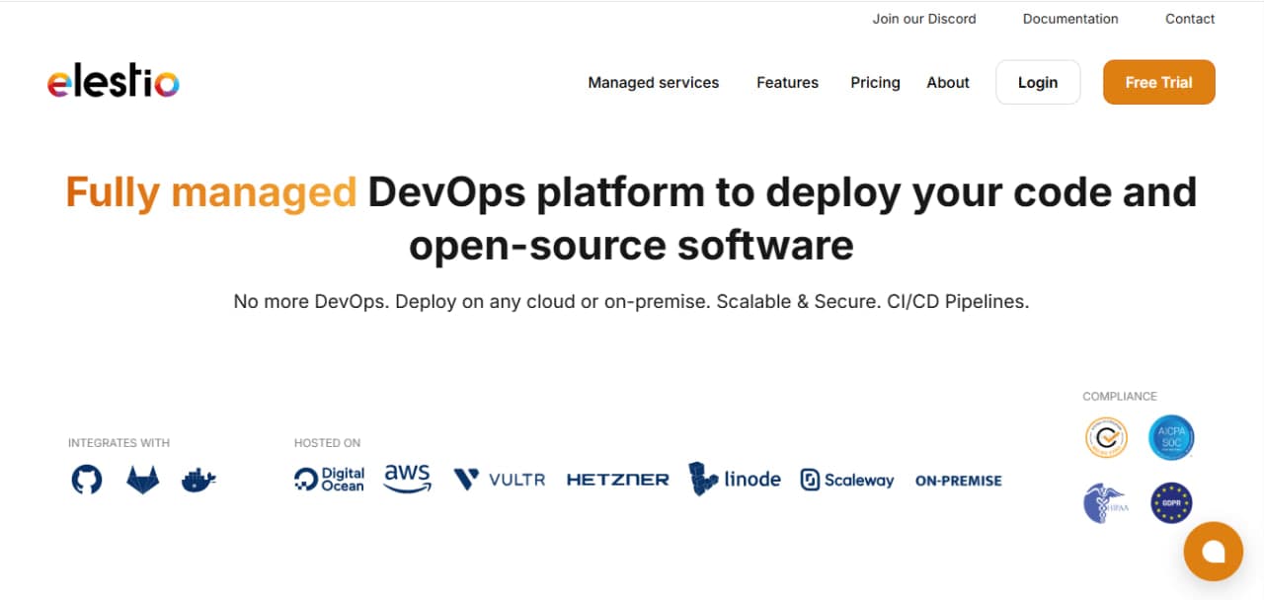The height and width of the screenshot is (600, 1264).
Task: Click the HIPAA compliance badge
Action: point(1106,503)
